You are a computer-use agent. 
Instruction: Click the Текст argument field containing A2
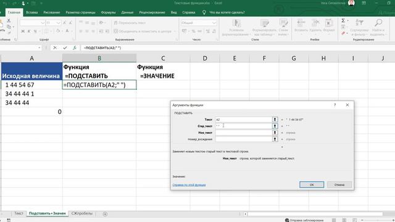click(x=243, y=120)
